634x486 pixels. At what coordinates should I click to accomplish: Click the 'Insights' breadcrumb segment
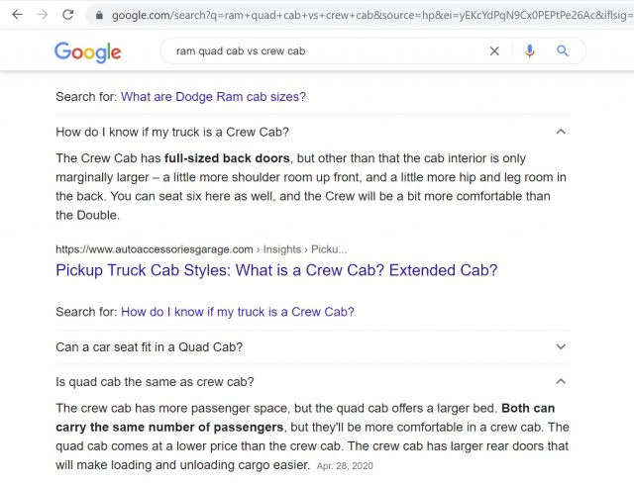coord(282,249)
